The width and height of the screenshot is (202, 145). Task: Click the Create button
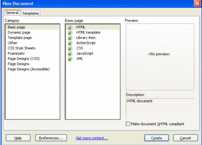tap(157, 138)
